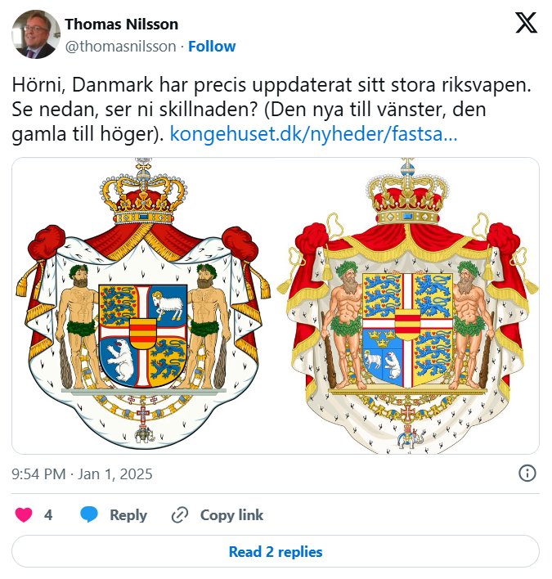
Task: Open the tweet info circle icon
Action: pyautogui.click(x=527, y=474)
